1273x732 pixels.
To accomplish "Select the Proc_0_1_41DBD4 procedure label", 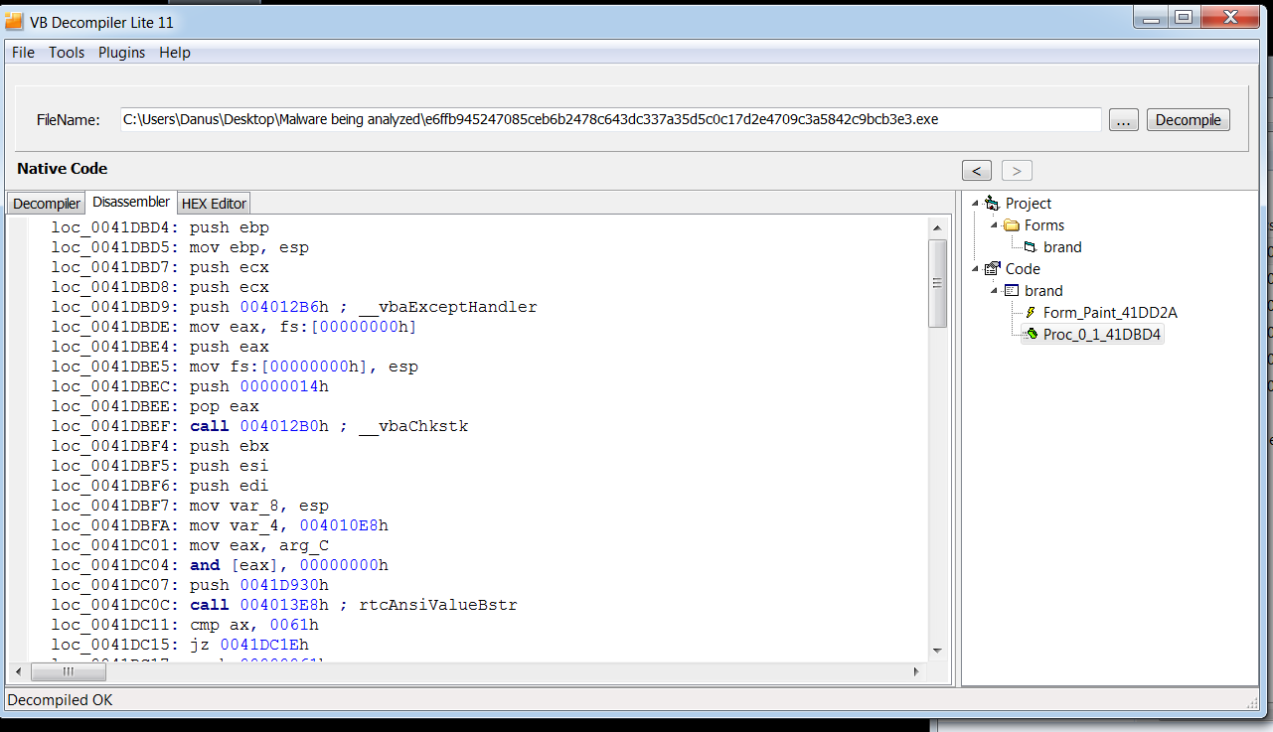I will [1102, 335].
